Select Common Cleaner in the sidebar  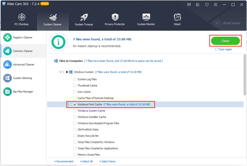24,51
